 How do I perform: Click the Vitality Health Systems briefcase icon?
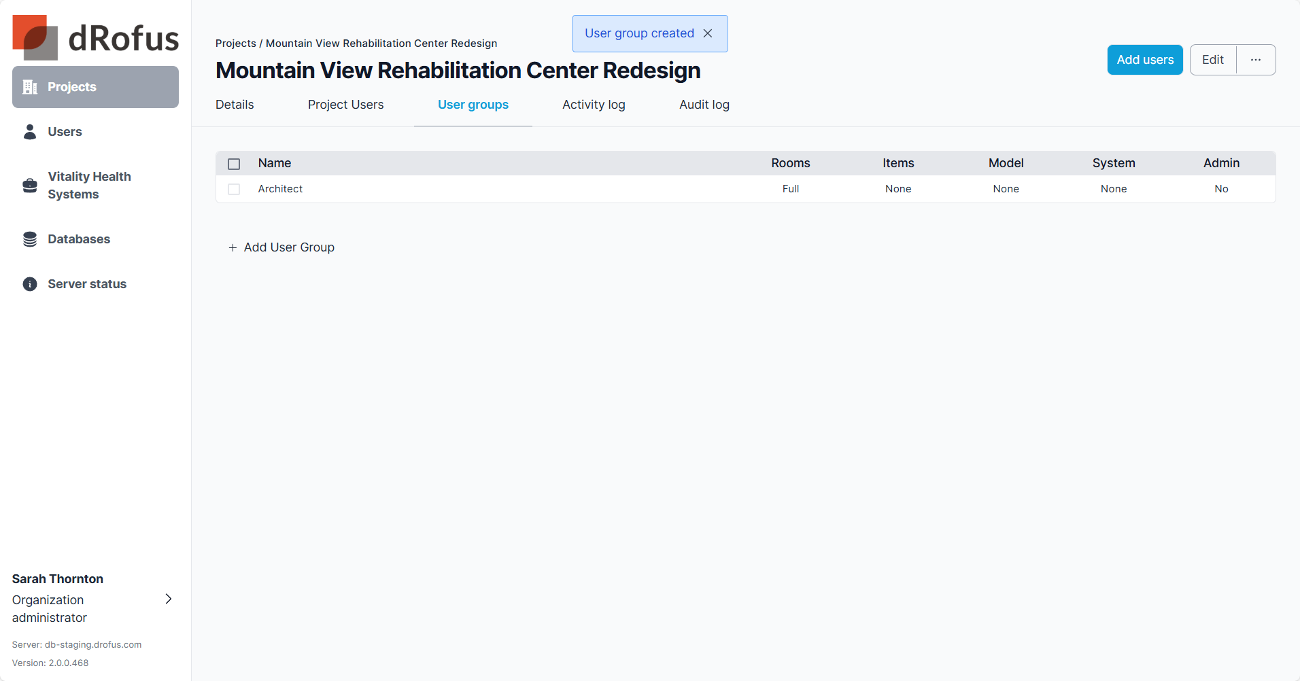pos(30,186)
